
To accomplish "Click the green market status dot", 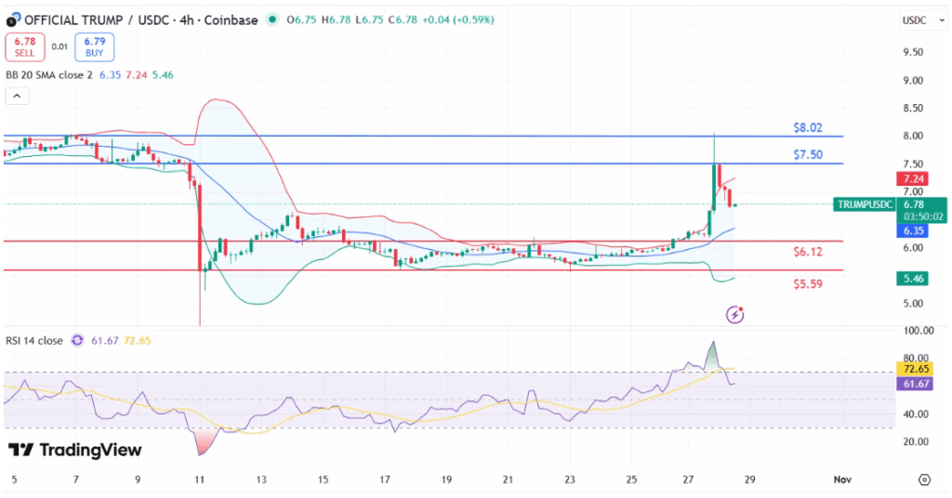I will point(271,20).
